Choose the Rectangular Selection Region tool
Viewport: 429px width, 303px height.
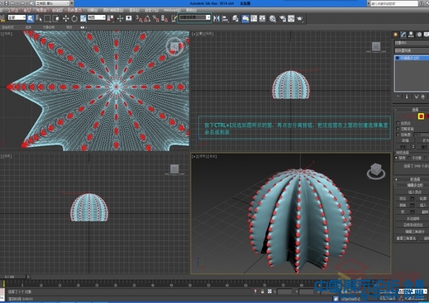47,19
